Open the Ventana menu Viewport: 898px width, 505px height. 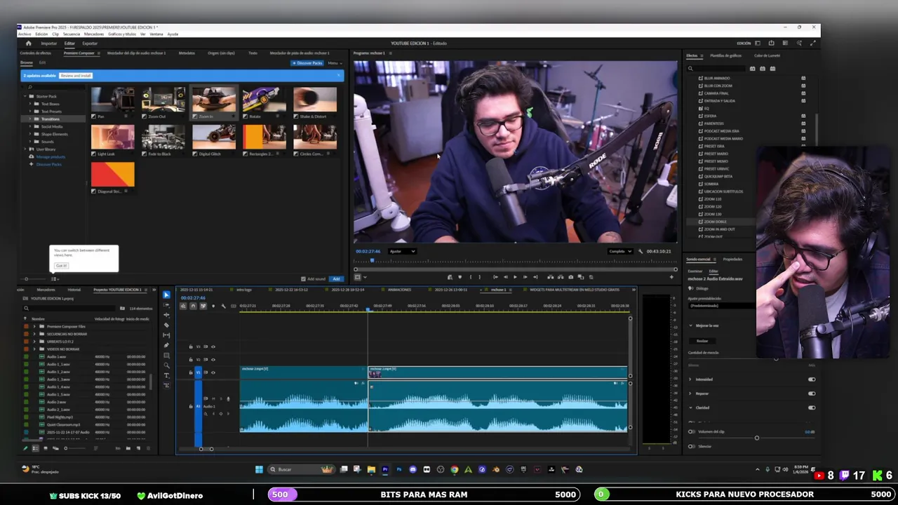coord(156,34)
